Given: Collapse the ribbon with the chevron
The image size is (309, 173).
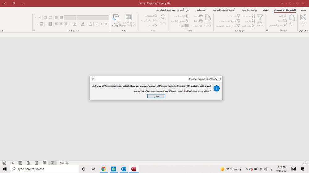Looking at the screenshot, I should 2,31.
